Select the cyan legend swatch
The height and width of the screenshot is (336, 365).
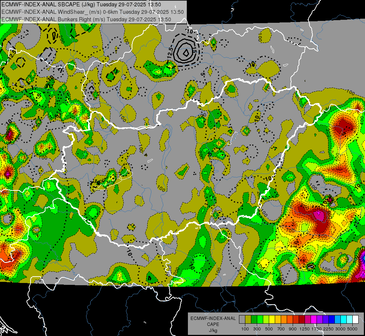tap(344, 320)
